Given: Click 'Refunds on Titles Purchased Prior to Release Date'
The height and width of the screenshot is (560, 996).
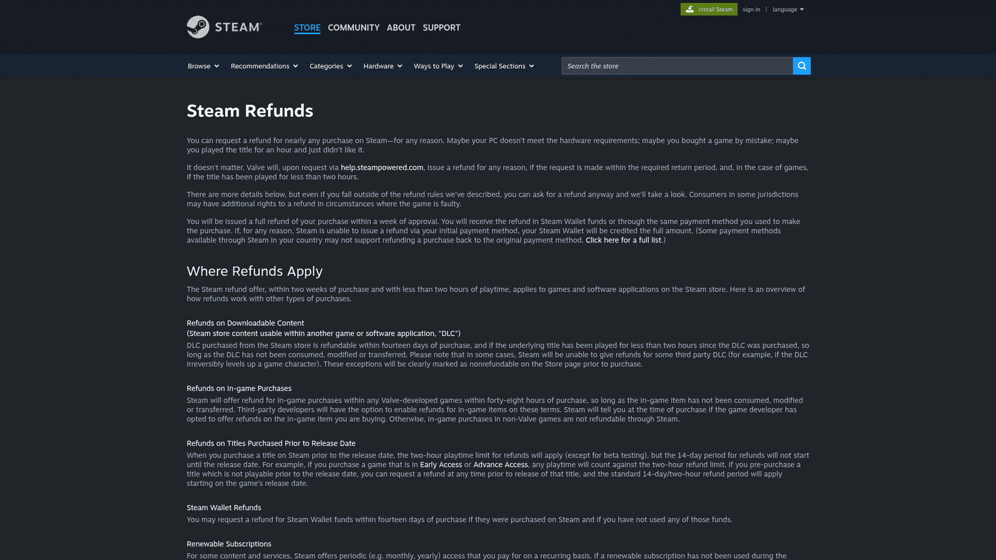Looking at the screenshot, I should (271, 443).
